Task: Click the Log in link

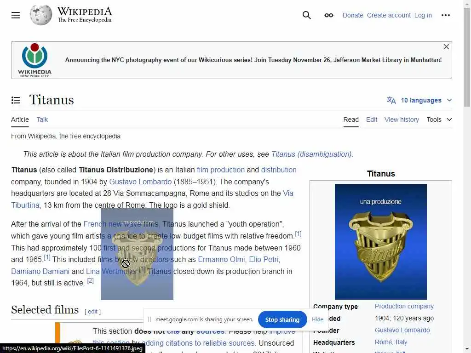Action: (x=423, y=15)
